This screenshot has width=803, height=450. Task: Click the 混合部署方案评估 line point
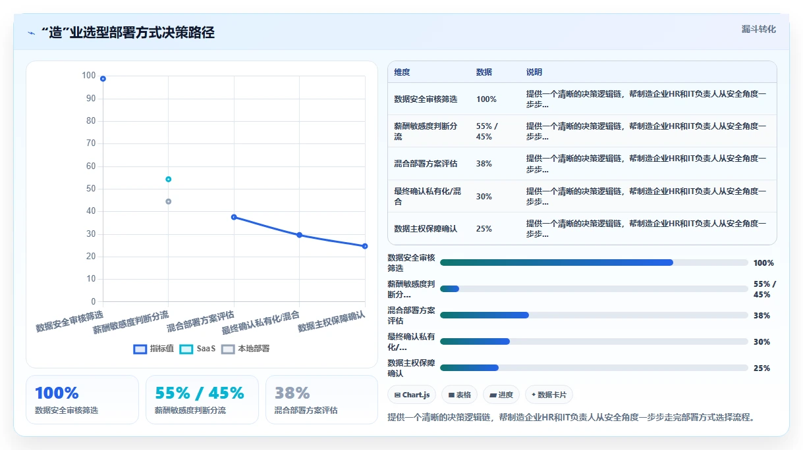[234, 217]
